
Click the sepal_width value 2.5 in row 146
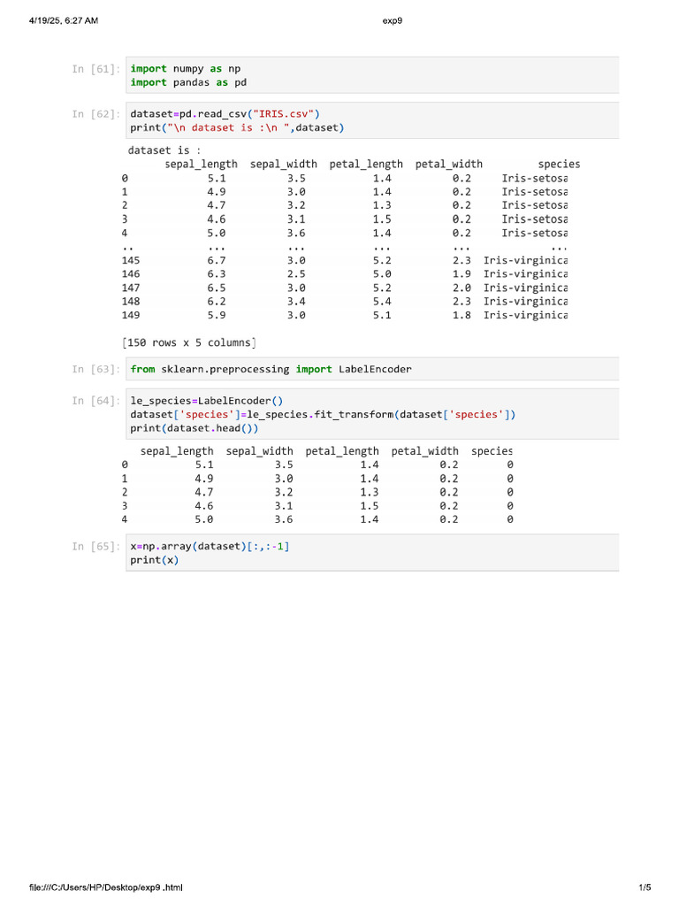[x=296, y=274]
